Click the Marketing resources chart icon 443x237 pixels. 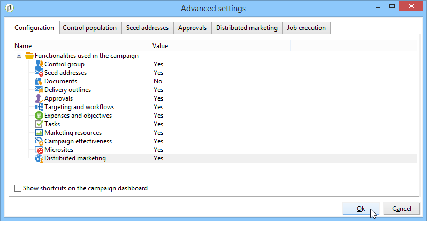tap(39, 133)
